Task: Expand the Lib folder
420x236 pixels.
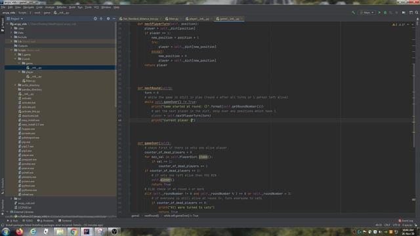Action: click(12, 41)
